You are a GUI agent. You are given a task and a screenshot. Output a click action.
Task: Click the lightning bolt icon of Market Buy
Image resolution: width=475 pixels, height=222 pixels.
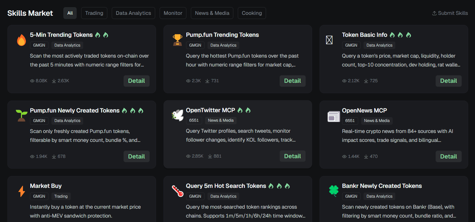[22, 191]
